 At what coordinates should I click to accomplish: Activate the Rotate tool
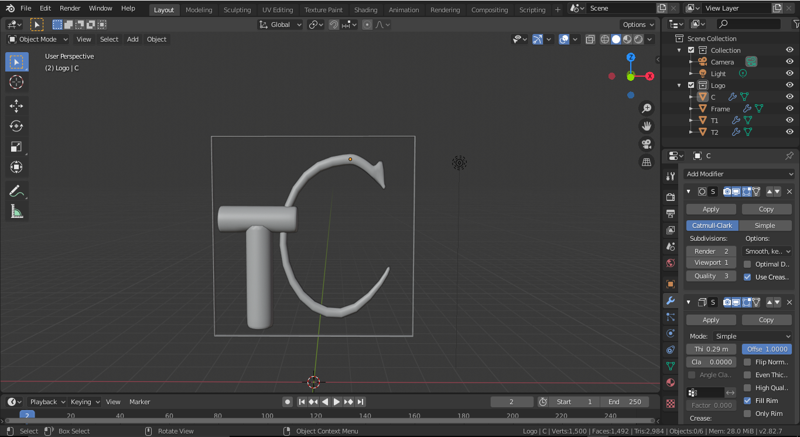pyautogui.click(x=16, y=126)
